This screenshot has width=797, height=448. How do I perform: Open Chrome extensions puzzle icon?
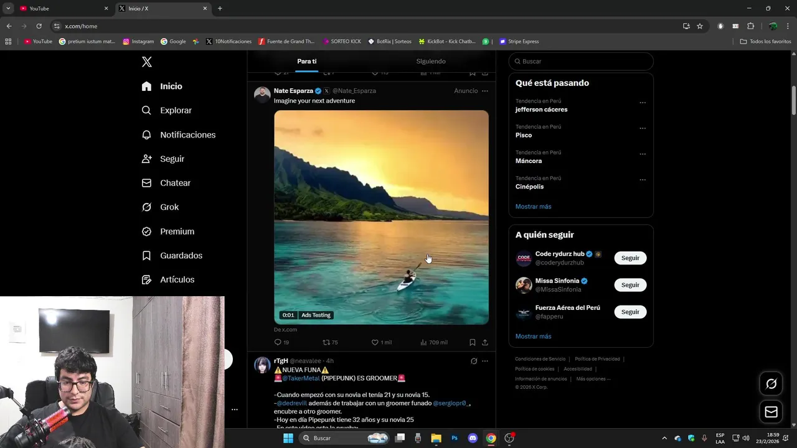(750, 26)
